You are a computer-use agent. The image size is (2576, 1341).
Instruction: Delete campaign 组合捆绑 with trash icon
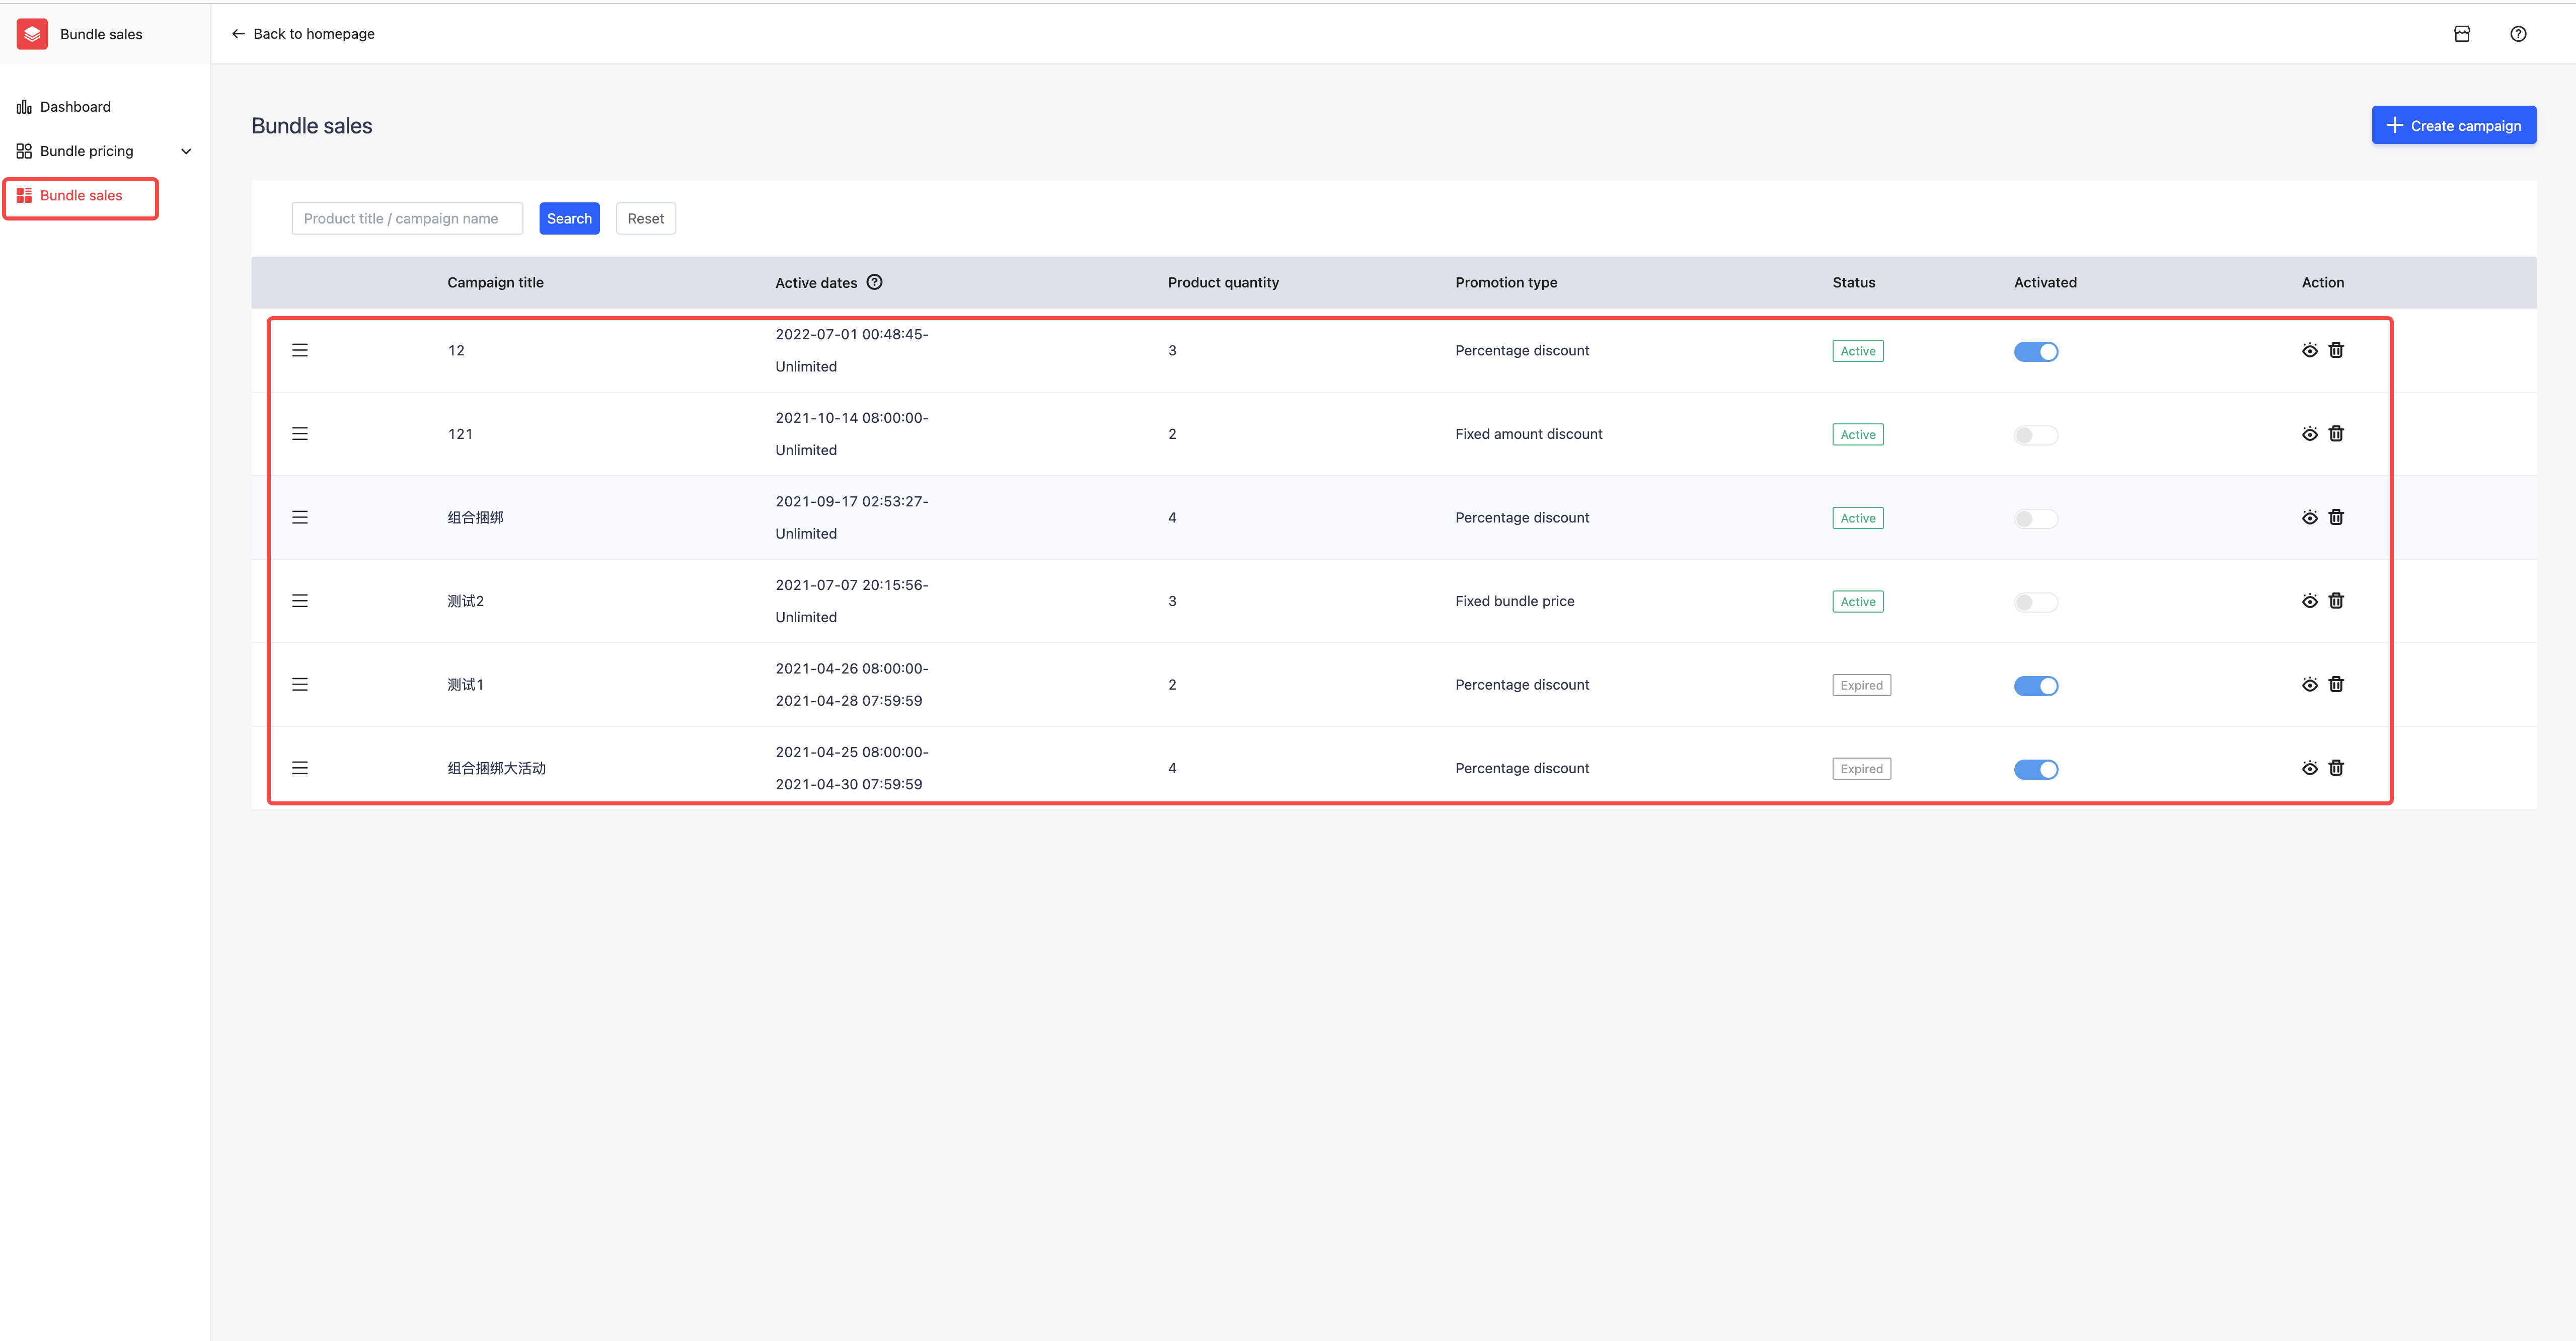coord(2336,517)
